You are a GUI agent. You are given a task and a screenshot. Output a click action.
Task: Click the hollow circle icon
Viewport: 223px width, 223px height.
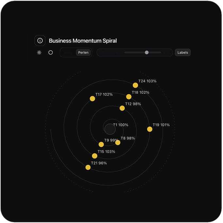click(x=51, y=53)
